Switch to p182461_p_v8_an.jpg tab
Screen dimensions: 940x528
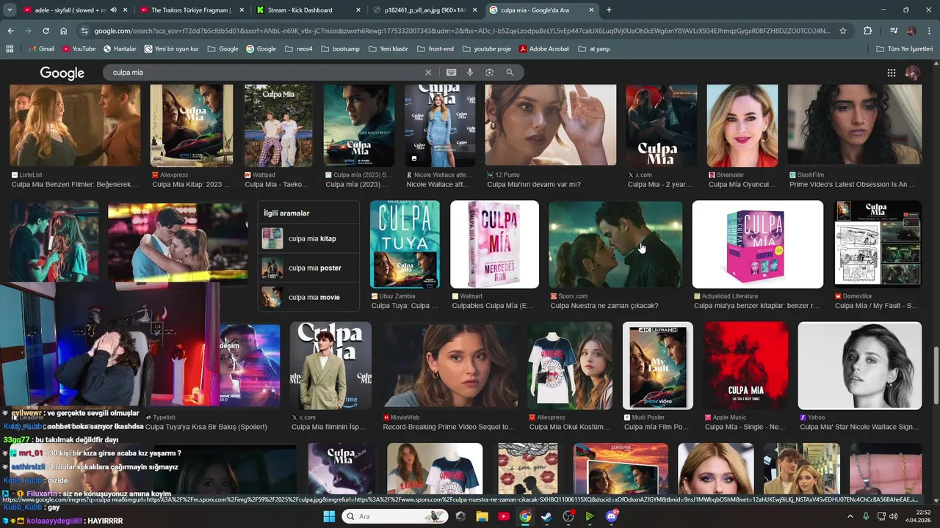tap(425, 10)
